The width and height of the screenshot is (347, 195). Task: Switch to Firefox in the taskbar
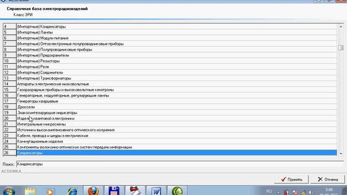93,191
